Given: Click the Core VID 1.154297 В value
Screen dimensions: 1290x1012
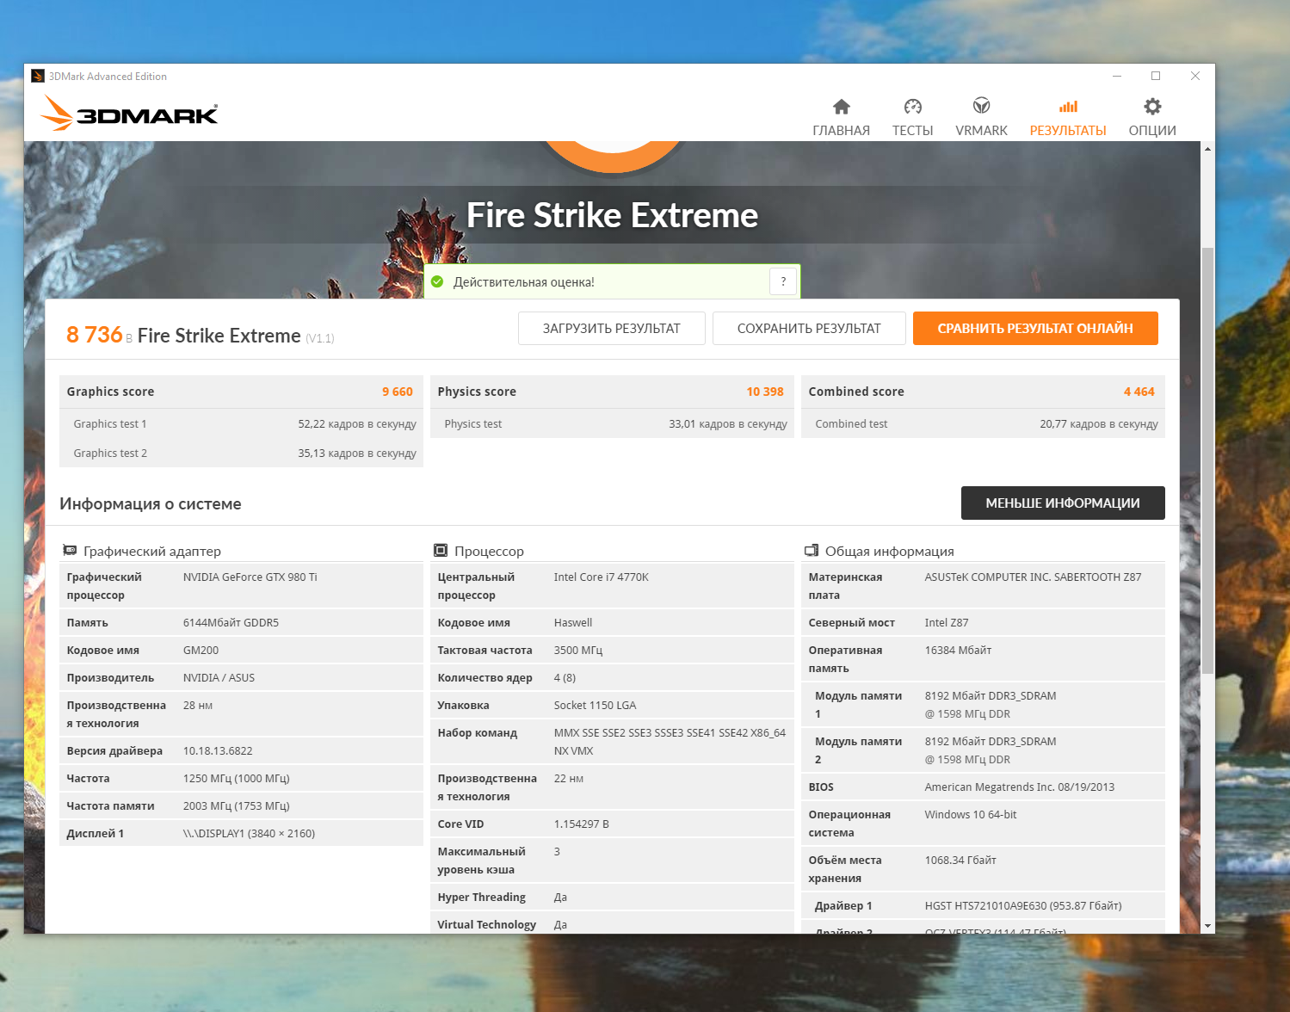Looking at the screenshot, I should tap(582, 824).
